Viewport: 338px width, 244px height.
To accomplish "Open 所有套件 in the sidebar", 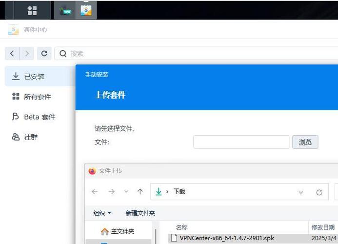I will [x=37, y=97].
